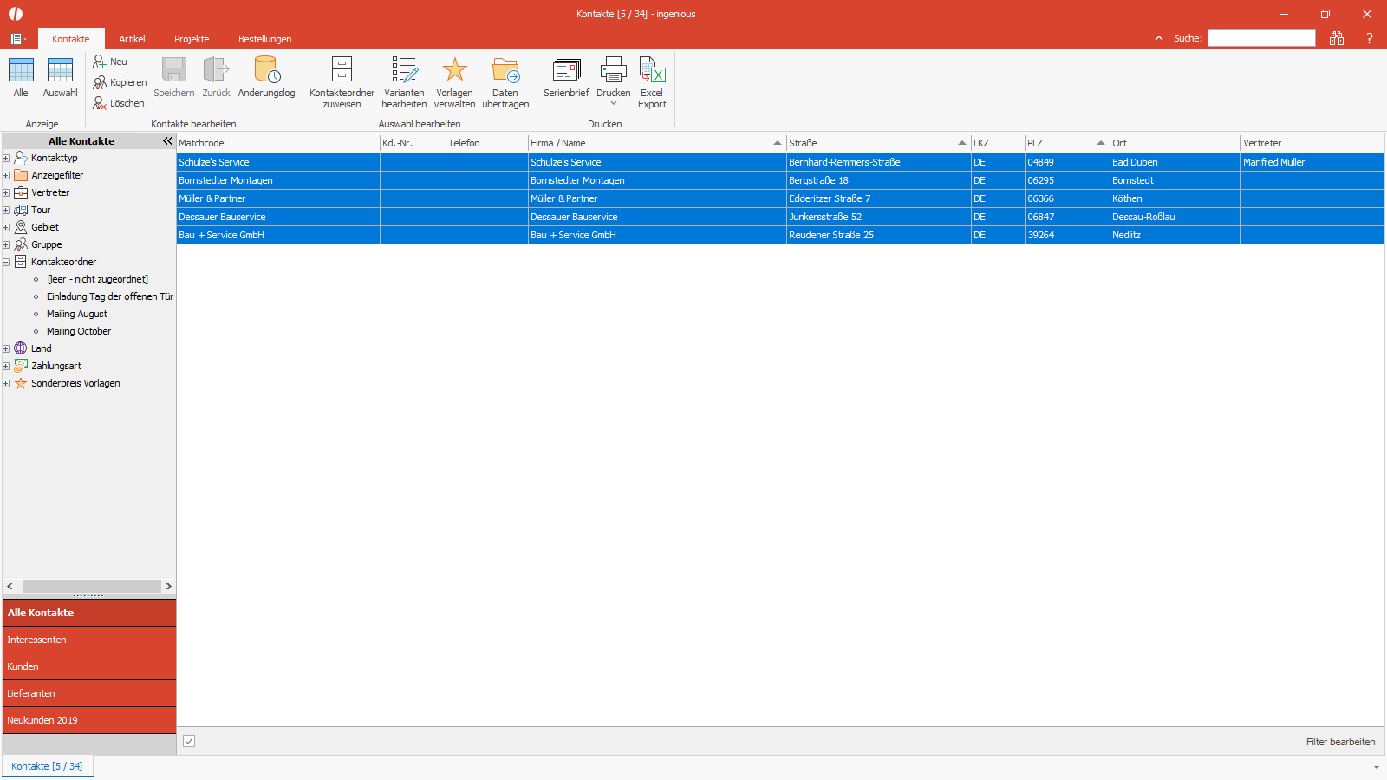
Task: Switch to the Bestellungen tab
Action: 264,39
